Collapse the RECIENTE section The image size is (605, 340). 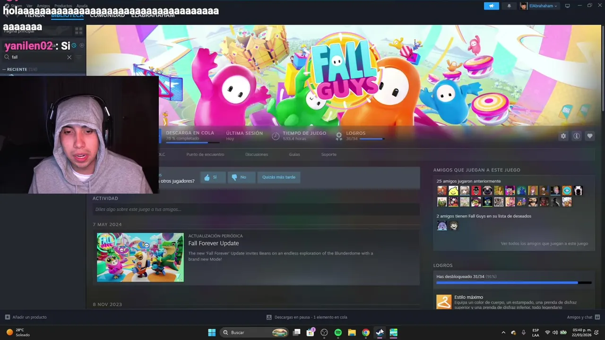pyautogui.click(x=20, y=69)
